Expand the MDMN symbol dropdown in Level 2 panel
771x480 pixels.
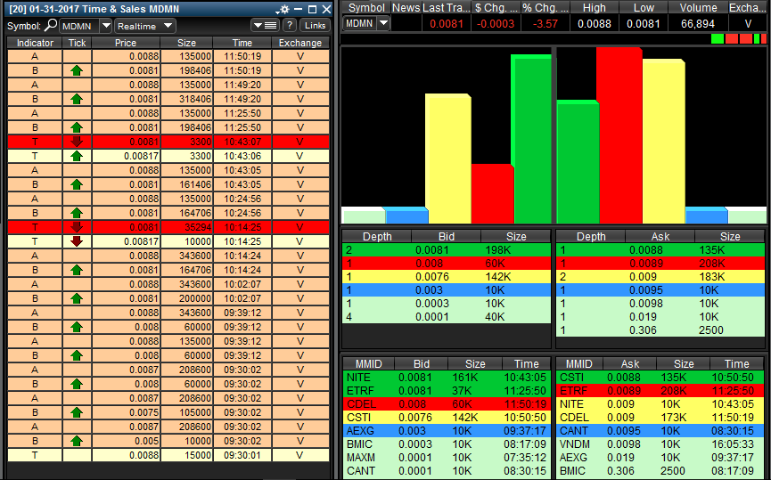383,23
